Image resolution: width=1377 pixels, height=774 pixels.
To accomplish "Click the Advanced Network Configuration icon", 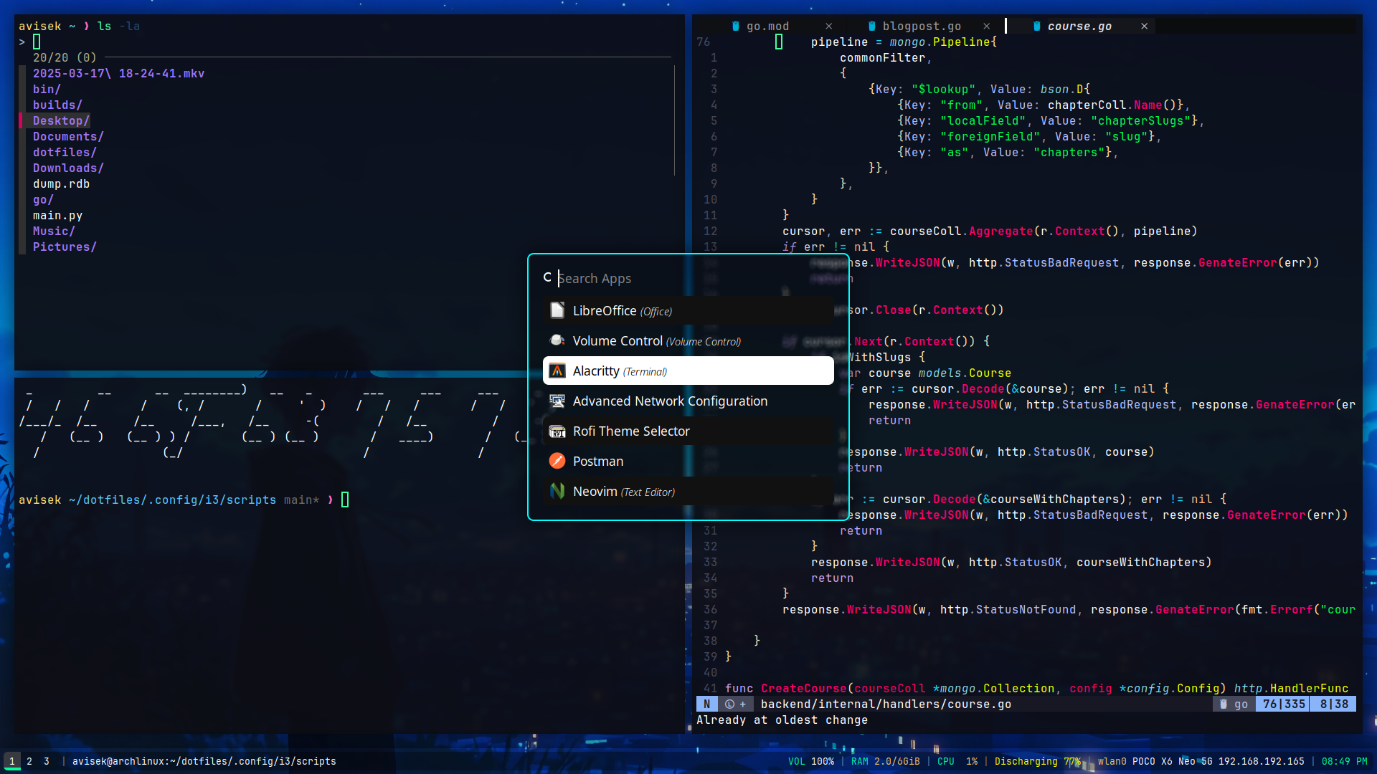I will pos(557,401).
